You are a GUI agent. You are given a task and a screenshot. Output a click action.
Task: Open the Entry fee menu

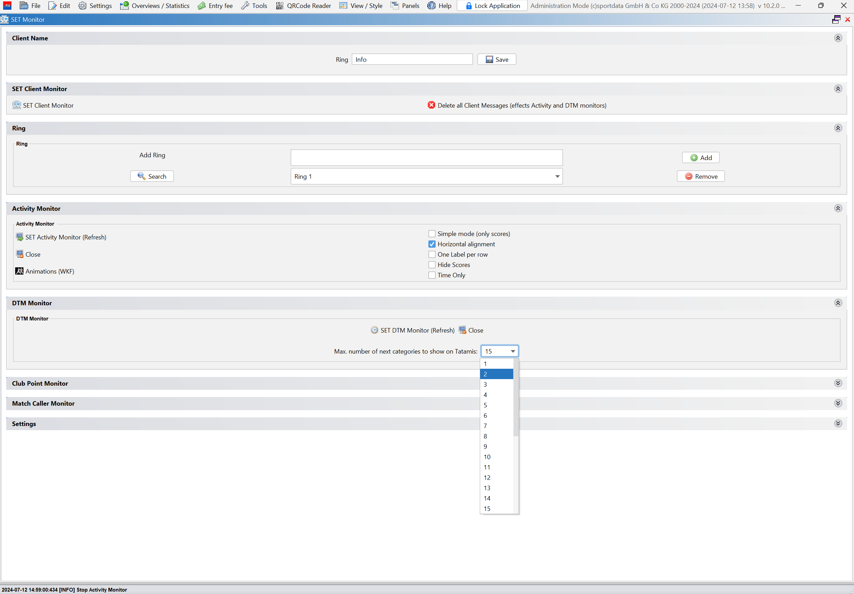(215, 6)
